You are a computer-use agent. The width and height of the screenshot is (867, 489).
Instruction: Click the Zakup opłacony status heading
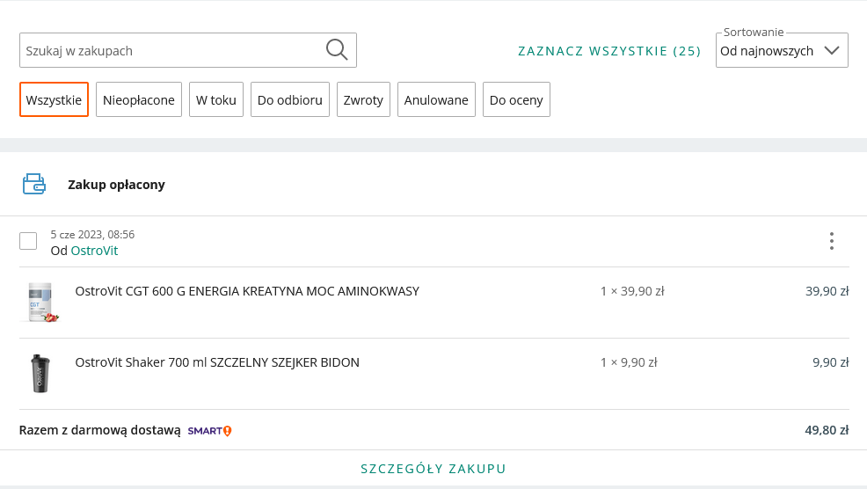point(116,185)
